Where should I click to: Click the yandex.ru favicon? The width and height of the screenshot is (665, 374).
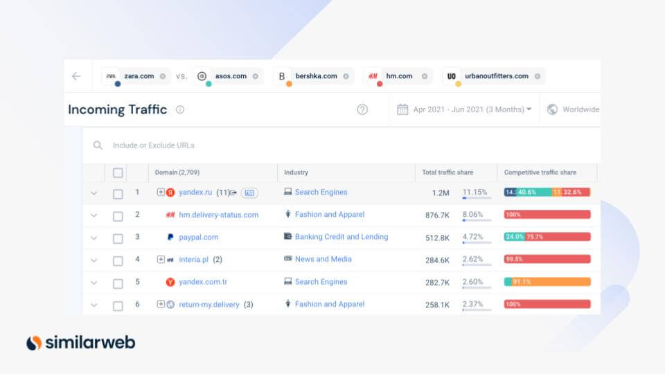click(170, 193)
